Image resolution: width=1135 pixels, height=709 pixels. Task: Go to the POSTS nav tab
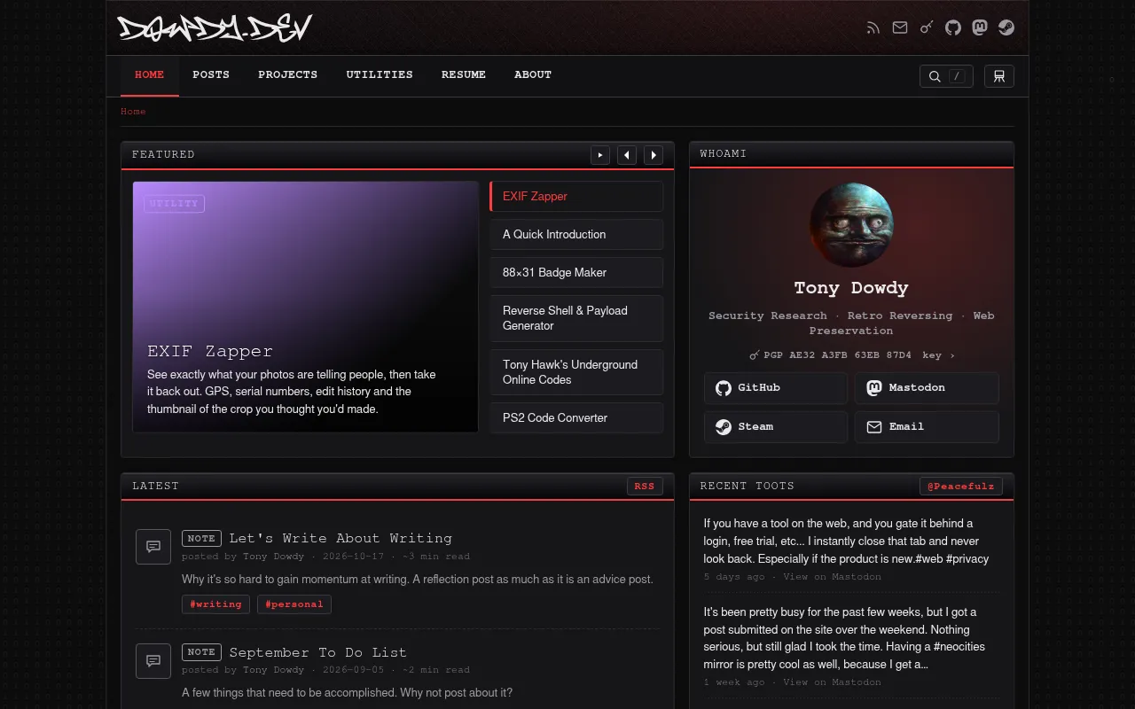pyautogui.click(x=211, y=75)
